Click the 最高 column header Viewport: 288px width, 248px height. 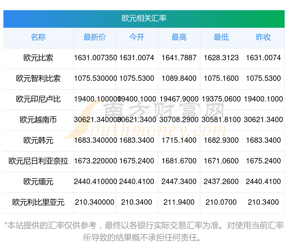click(x=179, y=37)
